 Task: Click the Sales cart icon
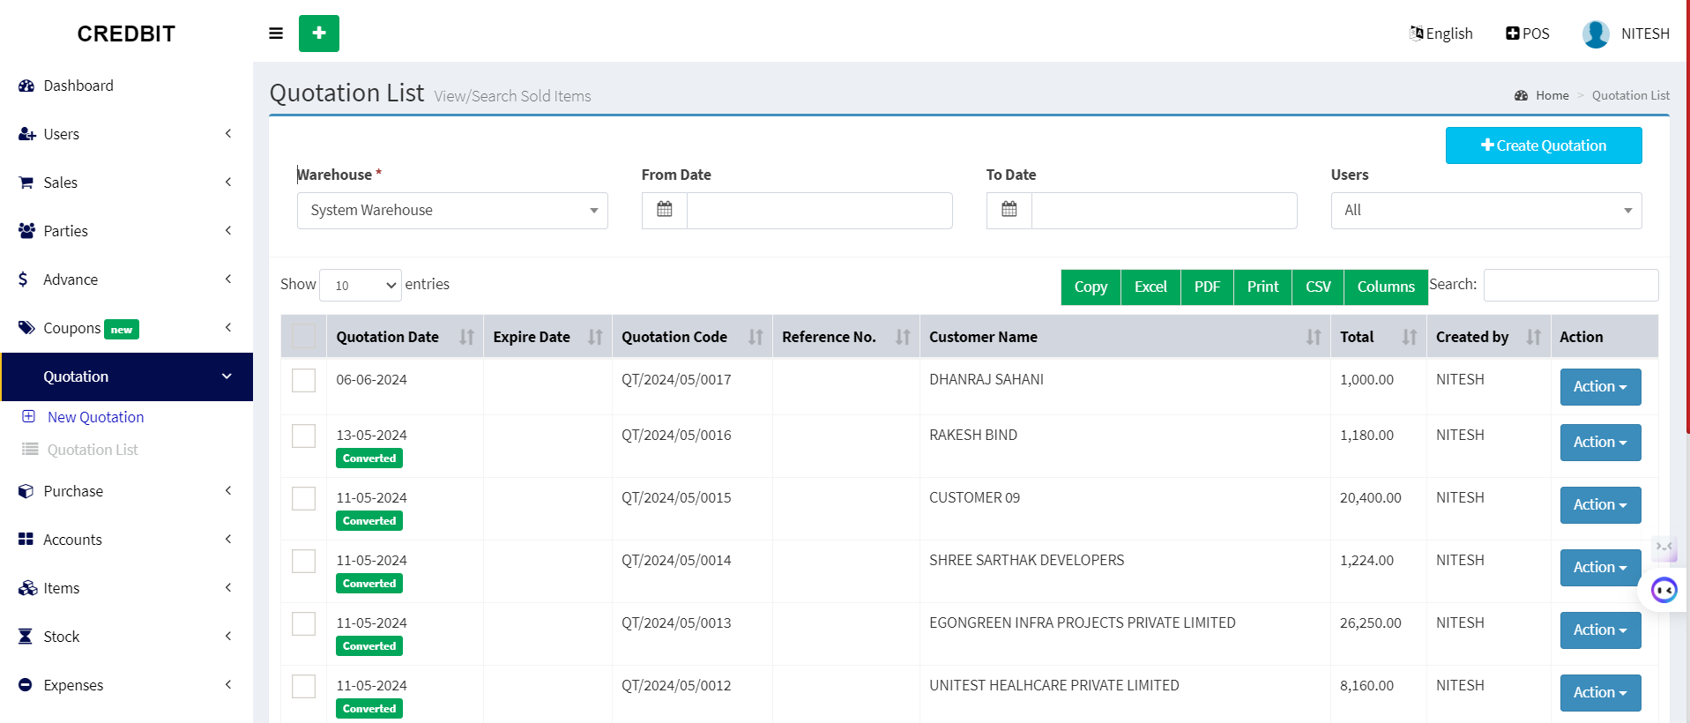tap(26, 183)
